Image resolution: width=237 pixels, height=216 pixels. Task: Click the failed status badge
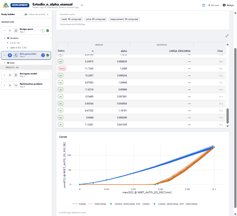pyautogui.click(x=62, y=69)
